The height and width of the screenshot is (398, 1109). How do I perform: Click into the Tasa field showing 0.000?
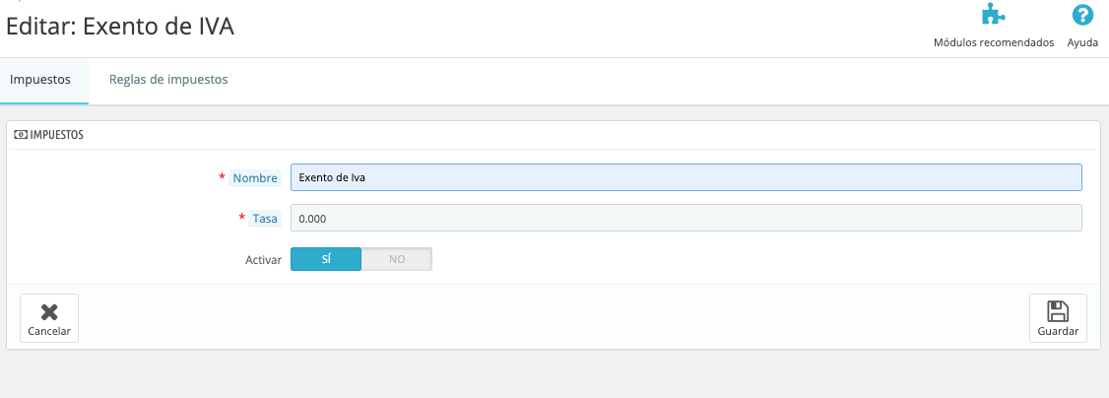[x=686, y=218]
